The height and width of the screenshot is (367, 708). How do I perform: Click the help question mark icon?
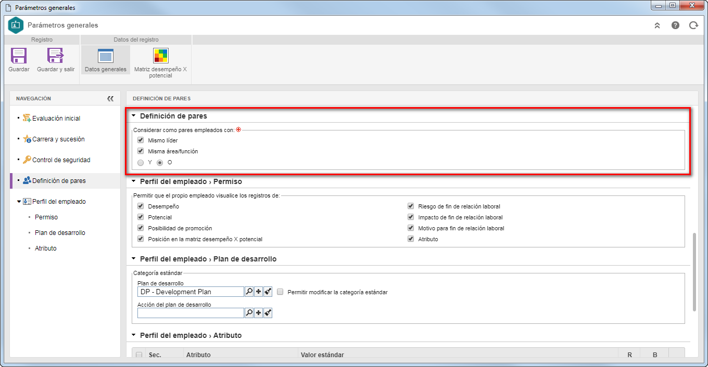click(x=675, y=25)
